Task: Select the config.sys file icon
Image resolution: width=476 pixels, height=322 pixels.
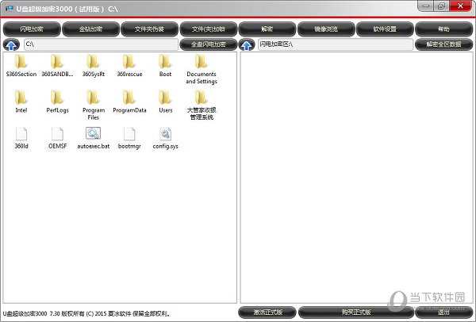Action: click(x=165, y=134)
